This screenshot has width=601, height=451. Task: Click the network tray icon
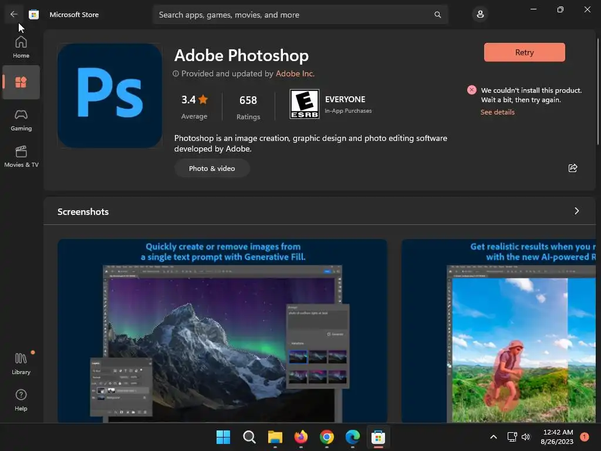click(512, 437)
